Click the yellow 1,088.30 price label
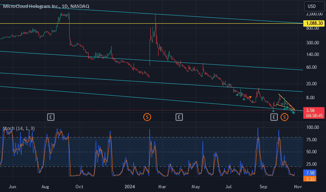Screen dimensions: 326x192 click(314, 23)
